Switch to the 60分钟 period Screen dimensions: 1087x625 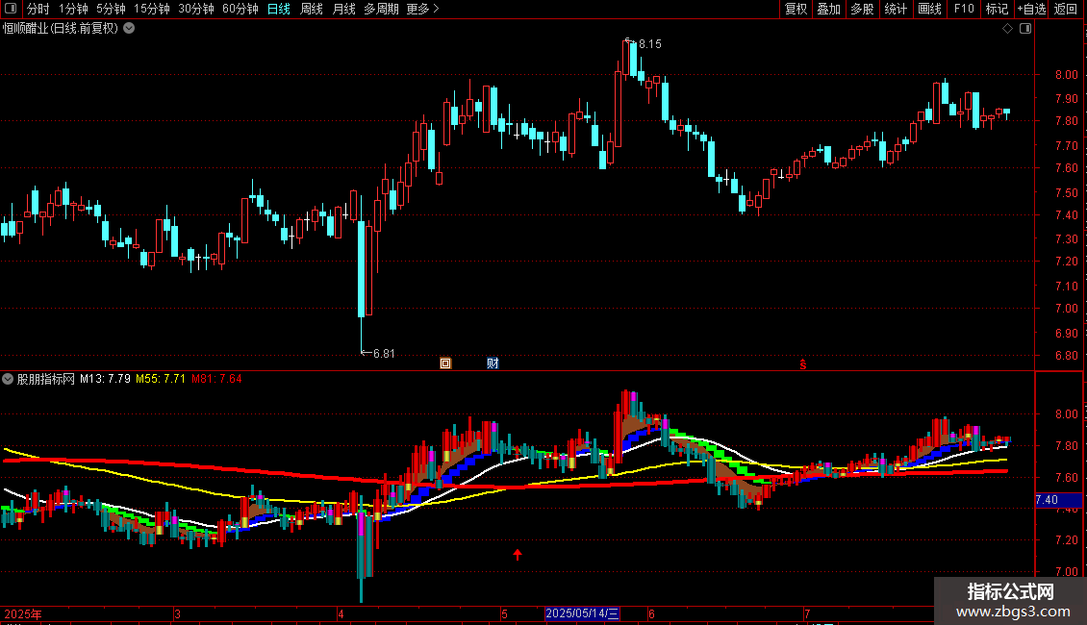coord(240,9)
